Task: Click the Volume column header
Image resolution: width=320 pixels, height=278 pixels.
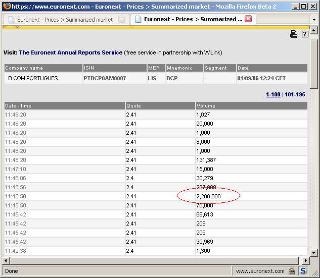Action: point(252,106)
